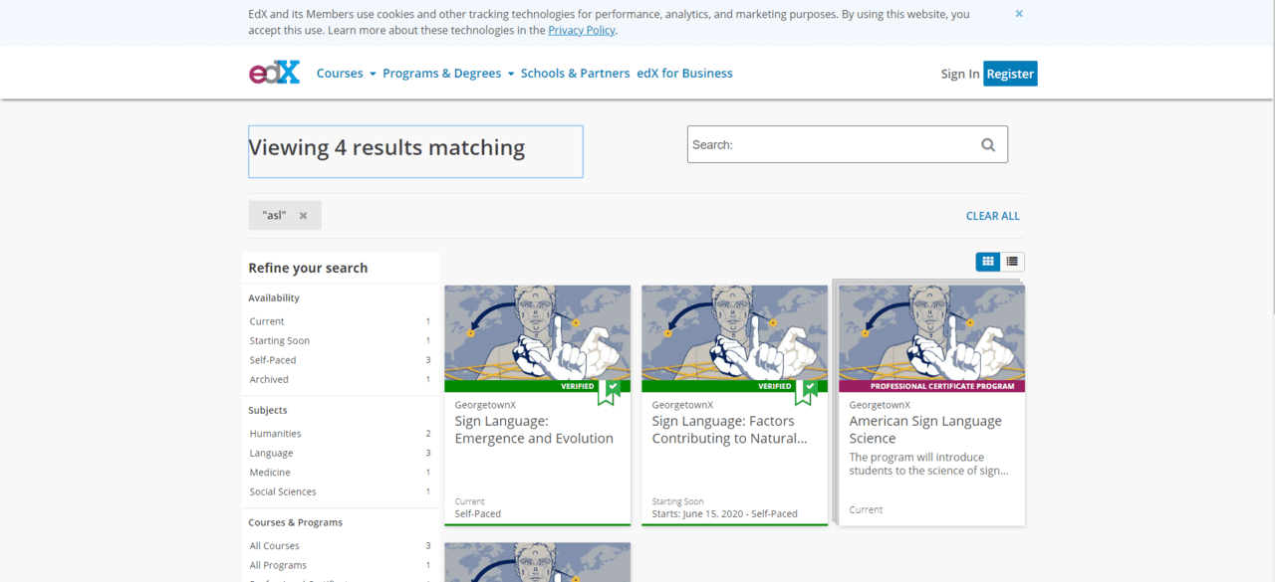
Task: Click American Sign Language Science title
Action: coord(925,430)
